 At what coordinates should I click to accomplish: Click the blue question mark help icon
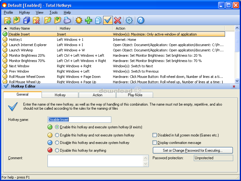141,21
